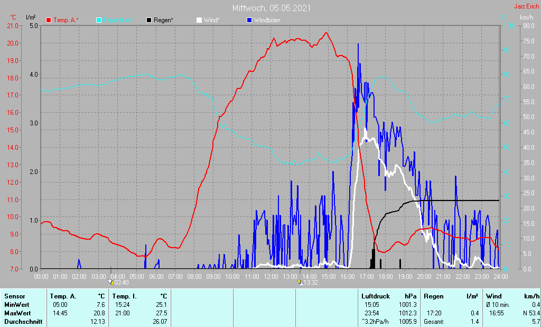Click the minimum pressure value '1001.3'
Image resolution: width=541 pixels, height=327 pixels.
pyautogui.click(x=408, y=305)
